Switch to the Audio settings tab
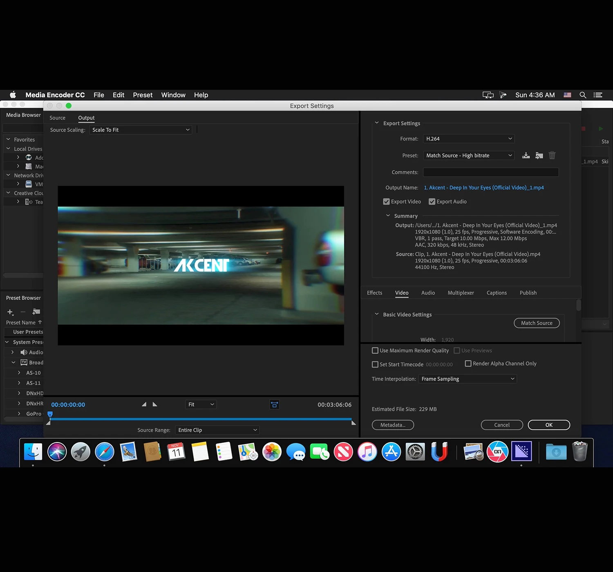 point(428,293)
